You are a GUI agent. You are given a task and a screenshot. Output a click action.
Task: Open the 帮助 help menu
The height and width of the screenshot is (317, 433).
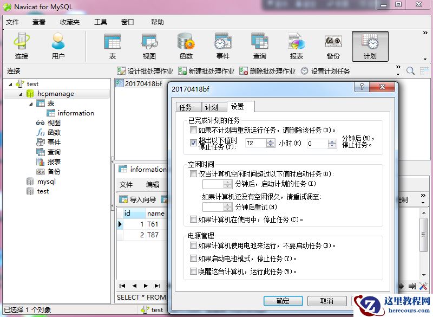158,22
